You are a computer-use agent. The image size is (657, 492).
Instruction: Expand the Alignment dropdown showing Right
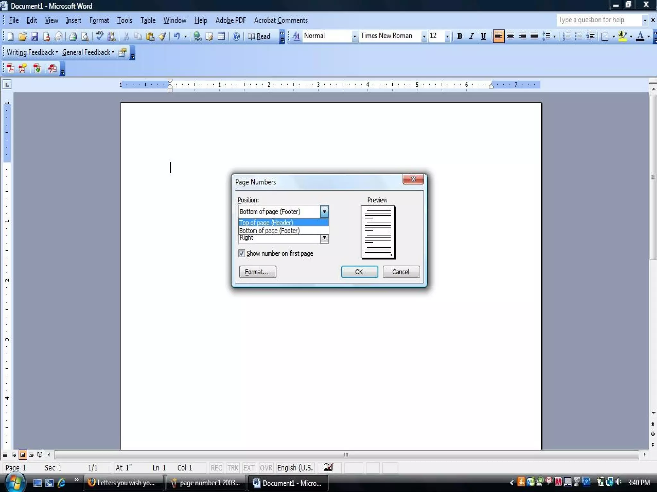[x=324, y=238]
